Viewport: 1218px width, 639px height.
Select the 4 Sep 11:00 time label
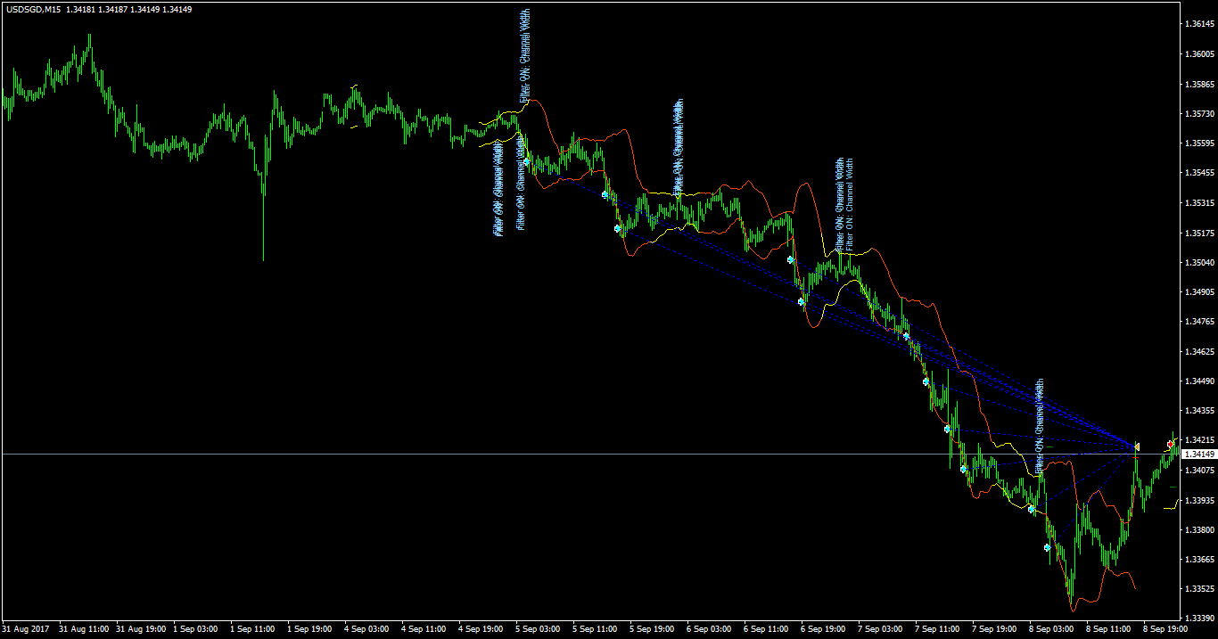(424, 629)
